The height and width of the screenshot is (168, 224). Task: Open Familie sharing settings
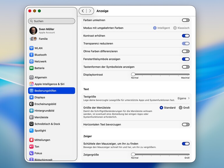pyautogui.click(x=51, y=39)
